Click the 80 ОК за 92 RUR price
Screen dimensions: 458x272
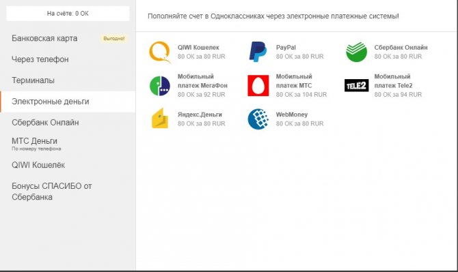[201, 94]
